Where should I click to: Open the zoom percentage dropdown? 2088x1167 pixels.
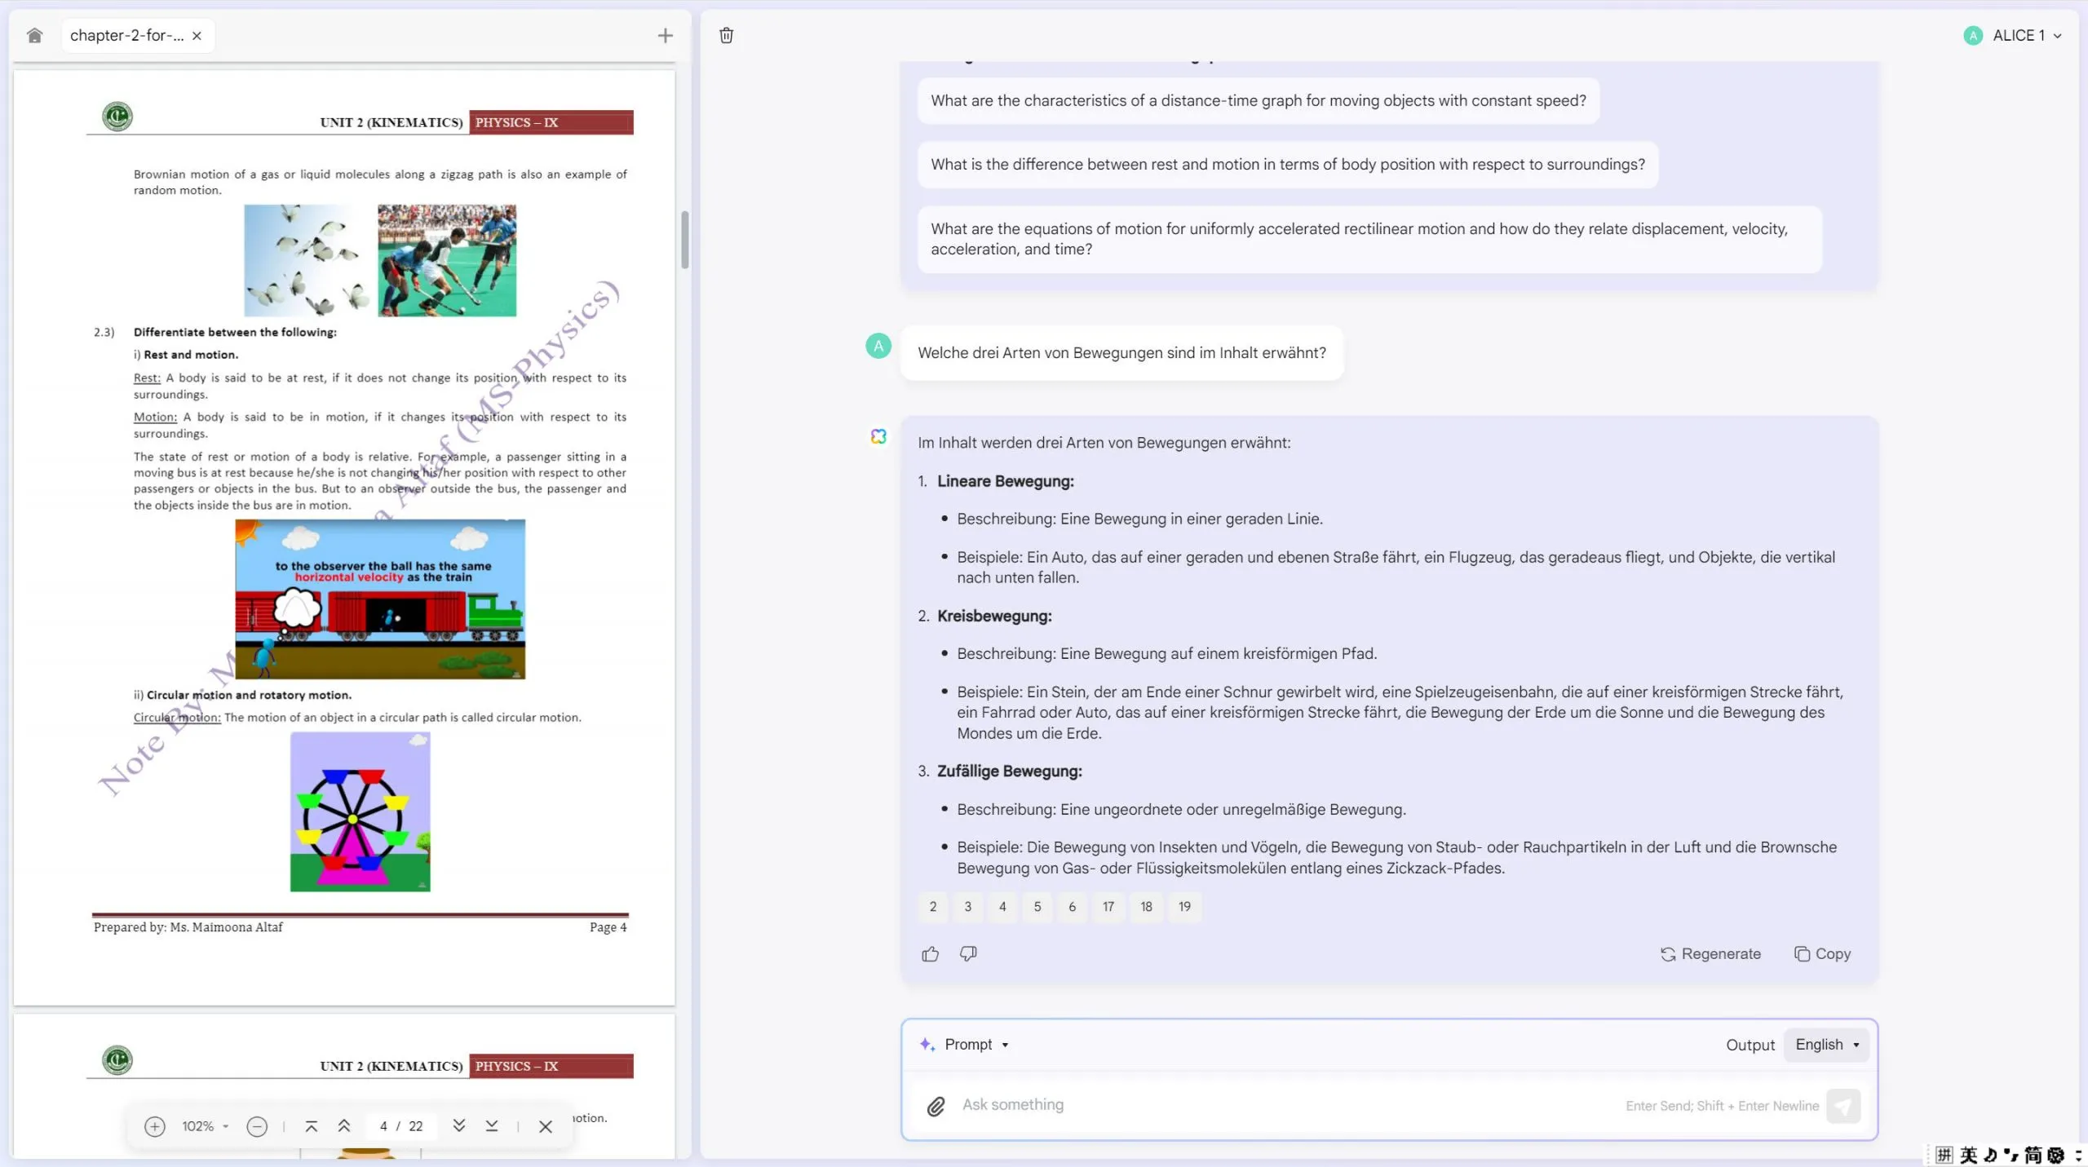204,1126
